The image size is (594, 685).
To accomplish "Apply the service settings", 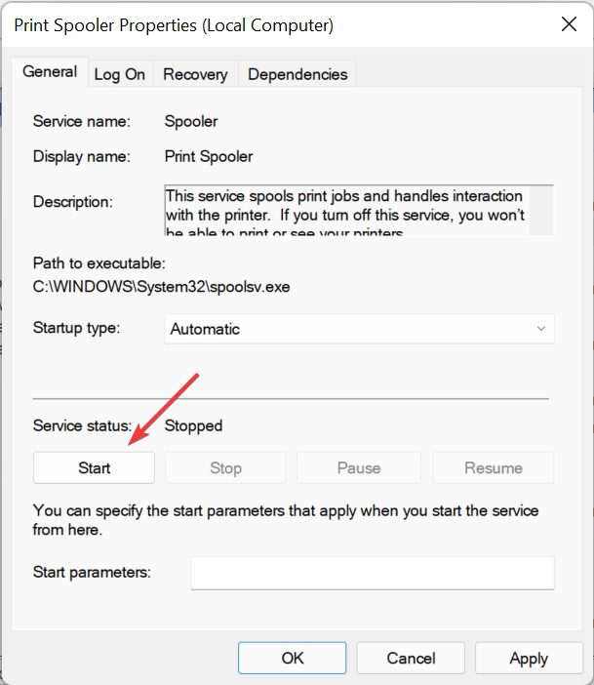I will tap(529, 658).
